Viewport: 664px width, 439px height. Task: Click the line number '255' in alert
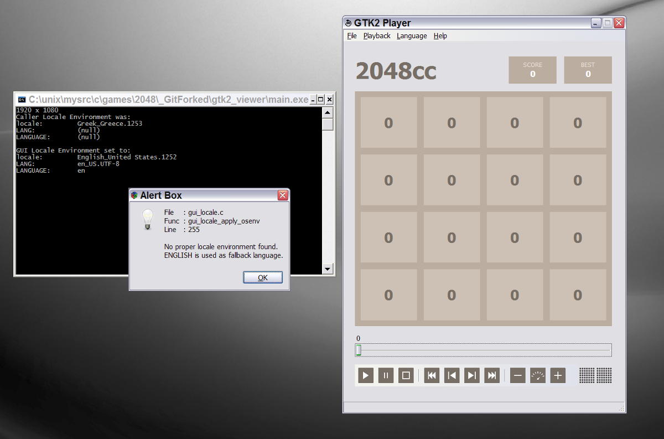(194, 229)
